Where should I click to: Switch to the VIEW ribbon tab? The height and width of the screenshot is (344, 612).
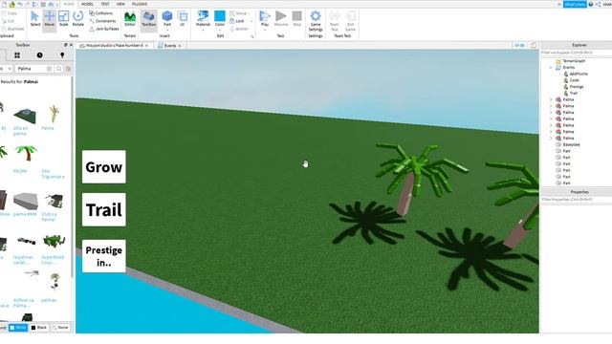(x=120, y=4)
